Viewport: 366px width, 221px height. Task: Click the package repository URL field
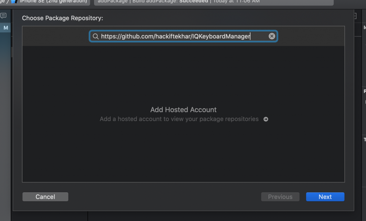pyautogui.click(x=183, y=36)
